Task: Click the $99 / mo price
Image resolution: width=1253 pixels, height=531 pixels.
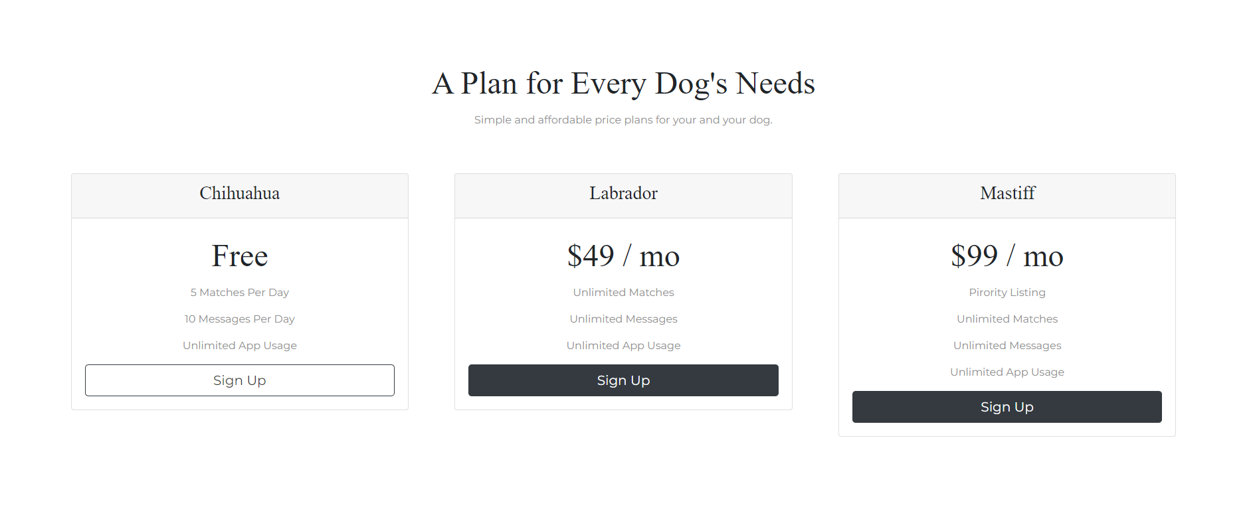Action: [x=1007, y=256]
